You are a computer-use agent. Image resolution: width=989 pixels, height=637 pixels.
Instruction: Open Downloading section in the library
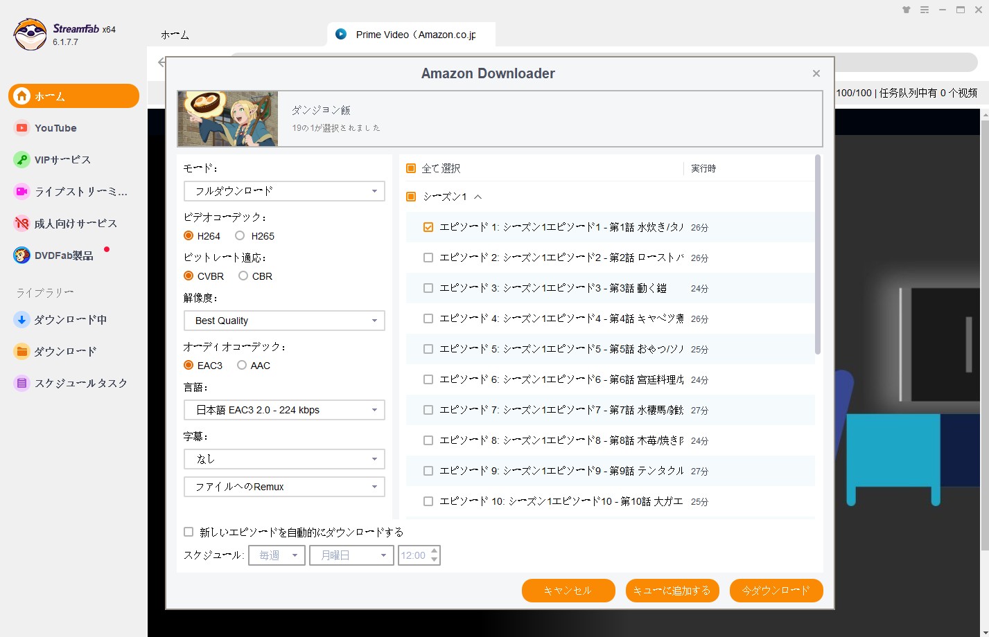tap(73, 320)
